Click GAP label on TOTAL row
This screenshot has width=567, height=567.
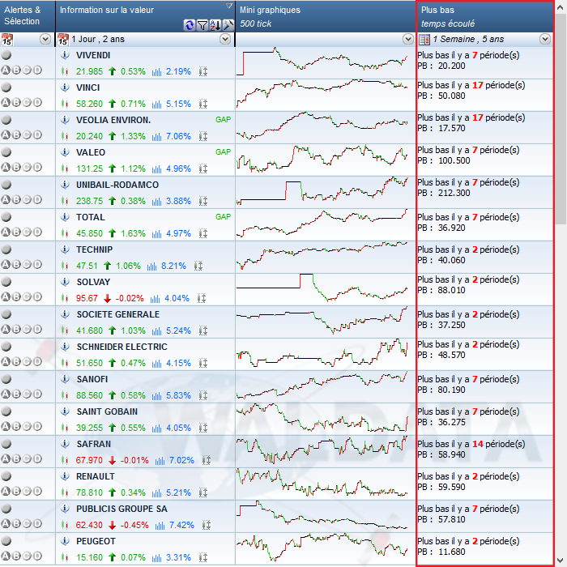click(223, 216)
